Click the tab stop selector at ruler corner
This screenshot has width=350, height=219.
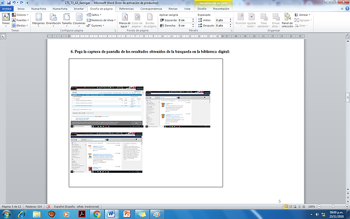pos(3,36)
